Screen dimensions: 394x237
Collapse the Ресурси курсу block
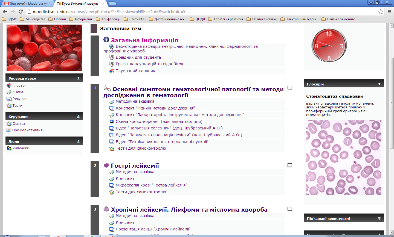[x=78, y=78]
